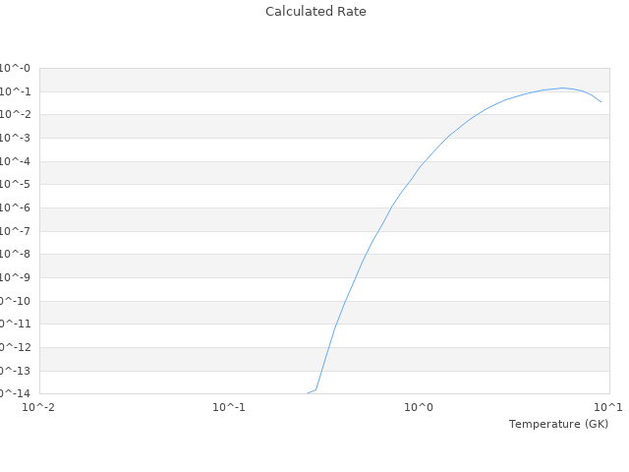Viewport: 629px width, 472px height.
Task: Click the "Calculated Rate" chart title
Action: pos(314,12)
